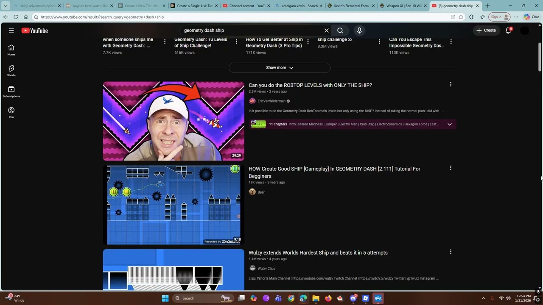The height and width of the screenshot is (305, 543).
Task: Open the taskbar clock and date
Action: 523,298
